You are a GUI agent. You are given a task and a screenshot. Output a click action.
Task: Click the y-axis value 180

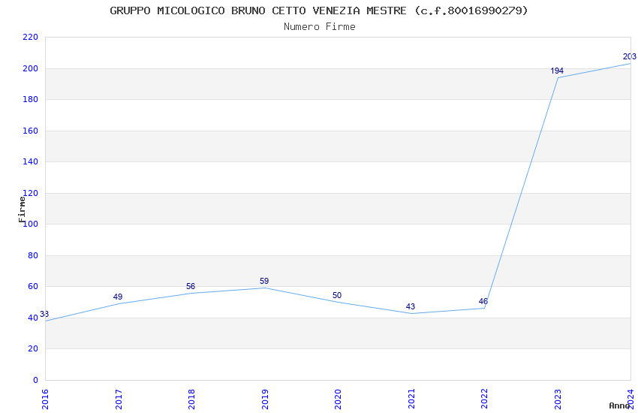31,99
